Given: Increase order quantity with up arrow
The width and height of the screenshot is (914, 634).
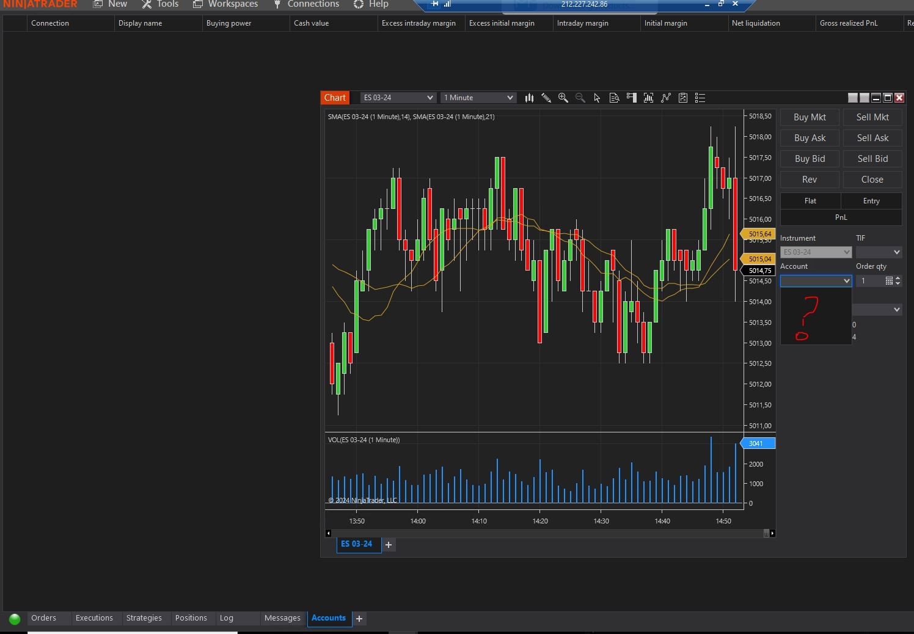Looking at the screenshot, I should (898, 279).
